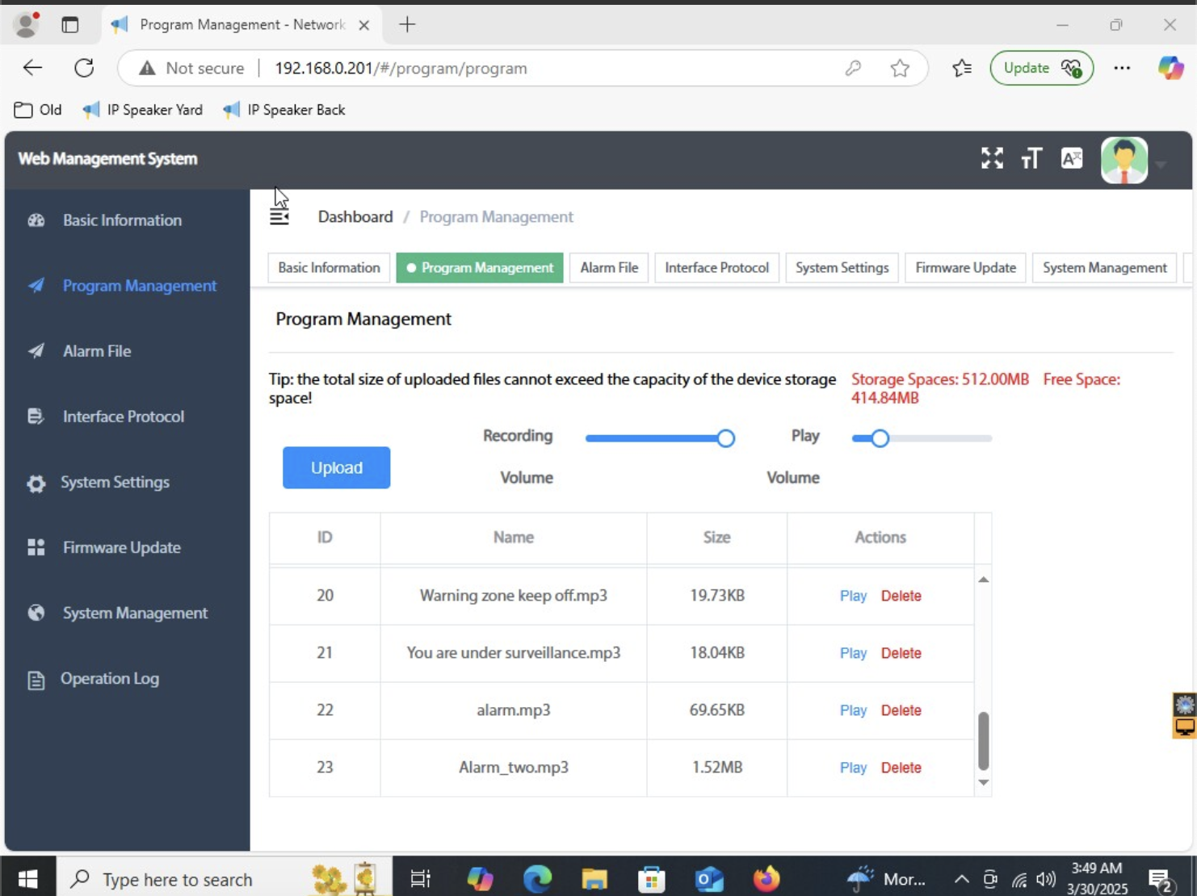Delete Warning zone keep off.mp3
1197x896 pixels.
pyautogui.click(x=901, y=596)
